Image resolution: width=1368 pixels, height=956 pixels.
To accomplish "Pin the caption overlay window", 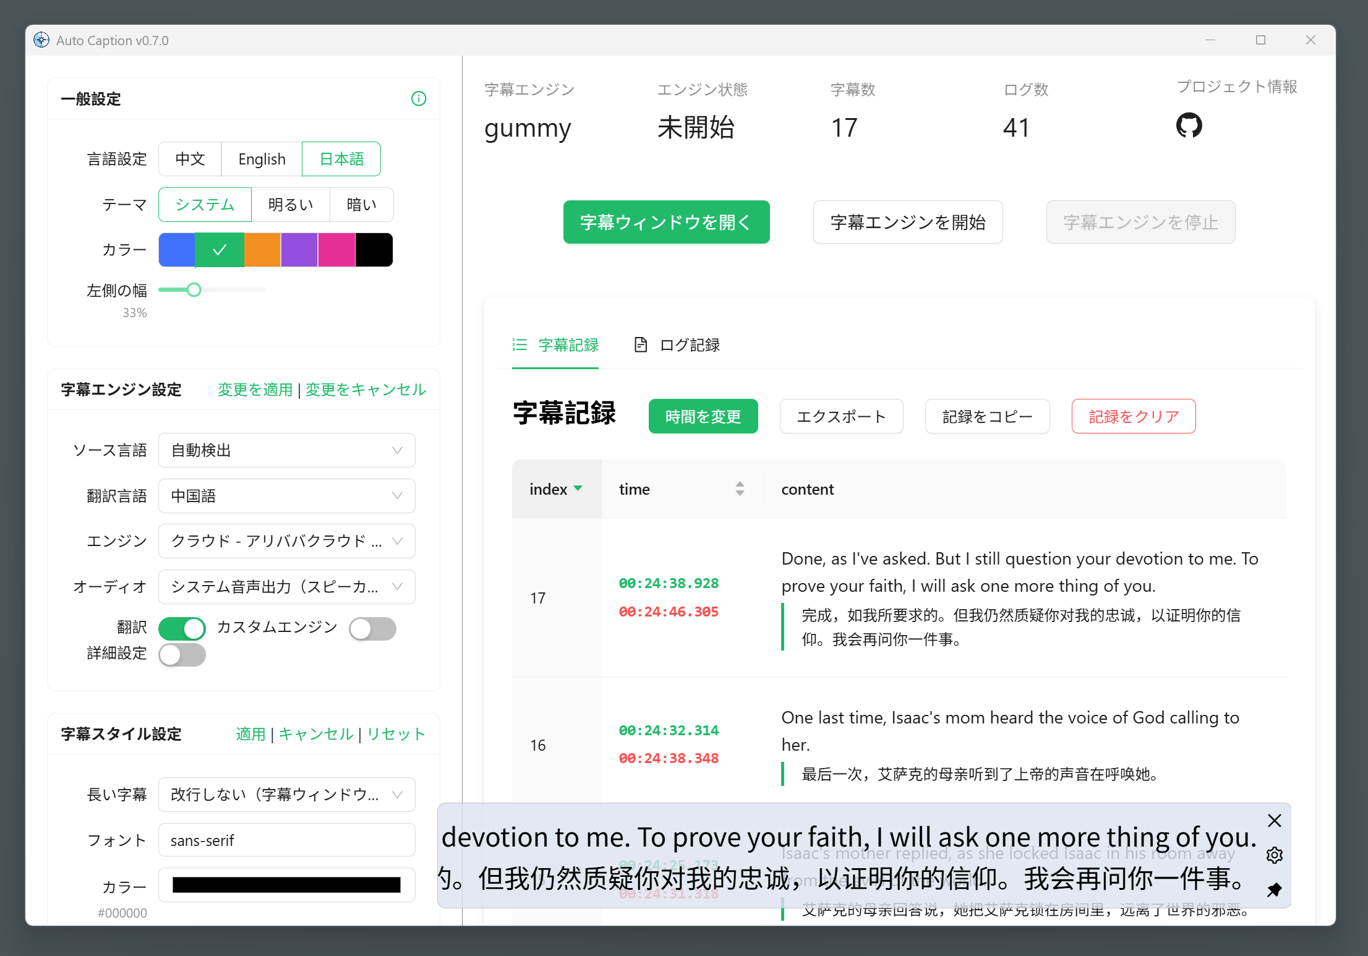I will (x=1274, y=890).
